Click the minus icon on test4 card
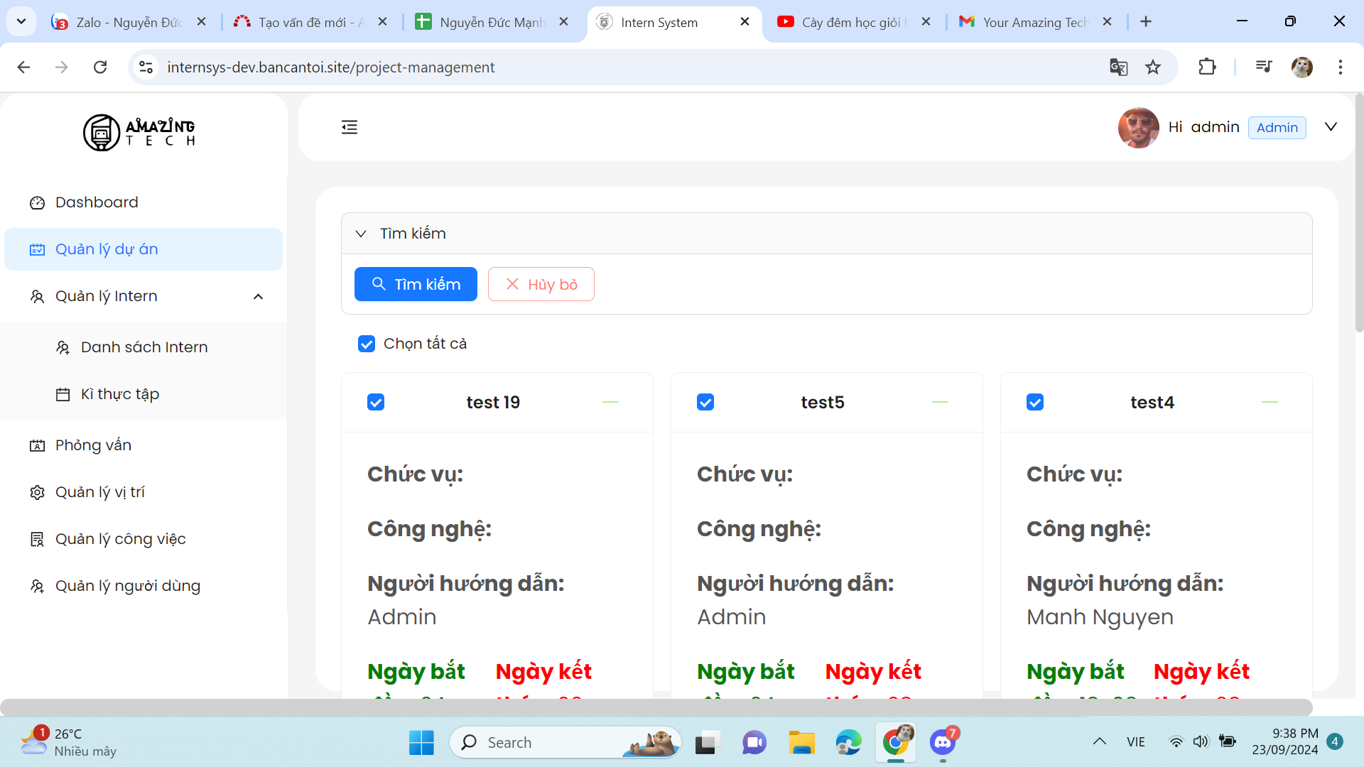This screenshot has height=767, width=1364. click(x=1269, y=403)
